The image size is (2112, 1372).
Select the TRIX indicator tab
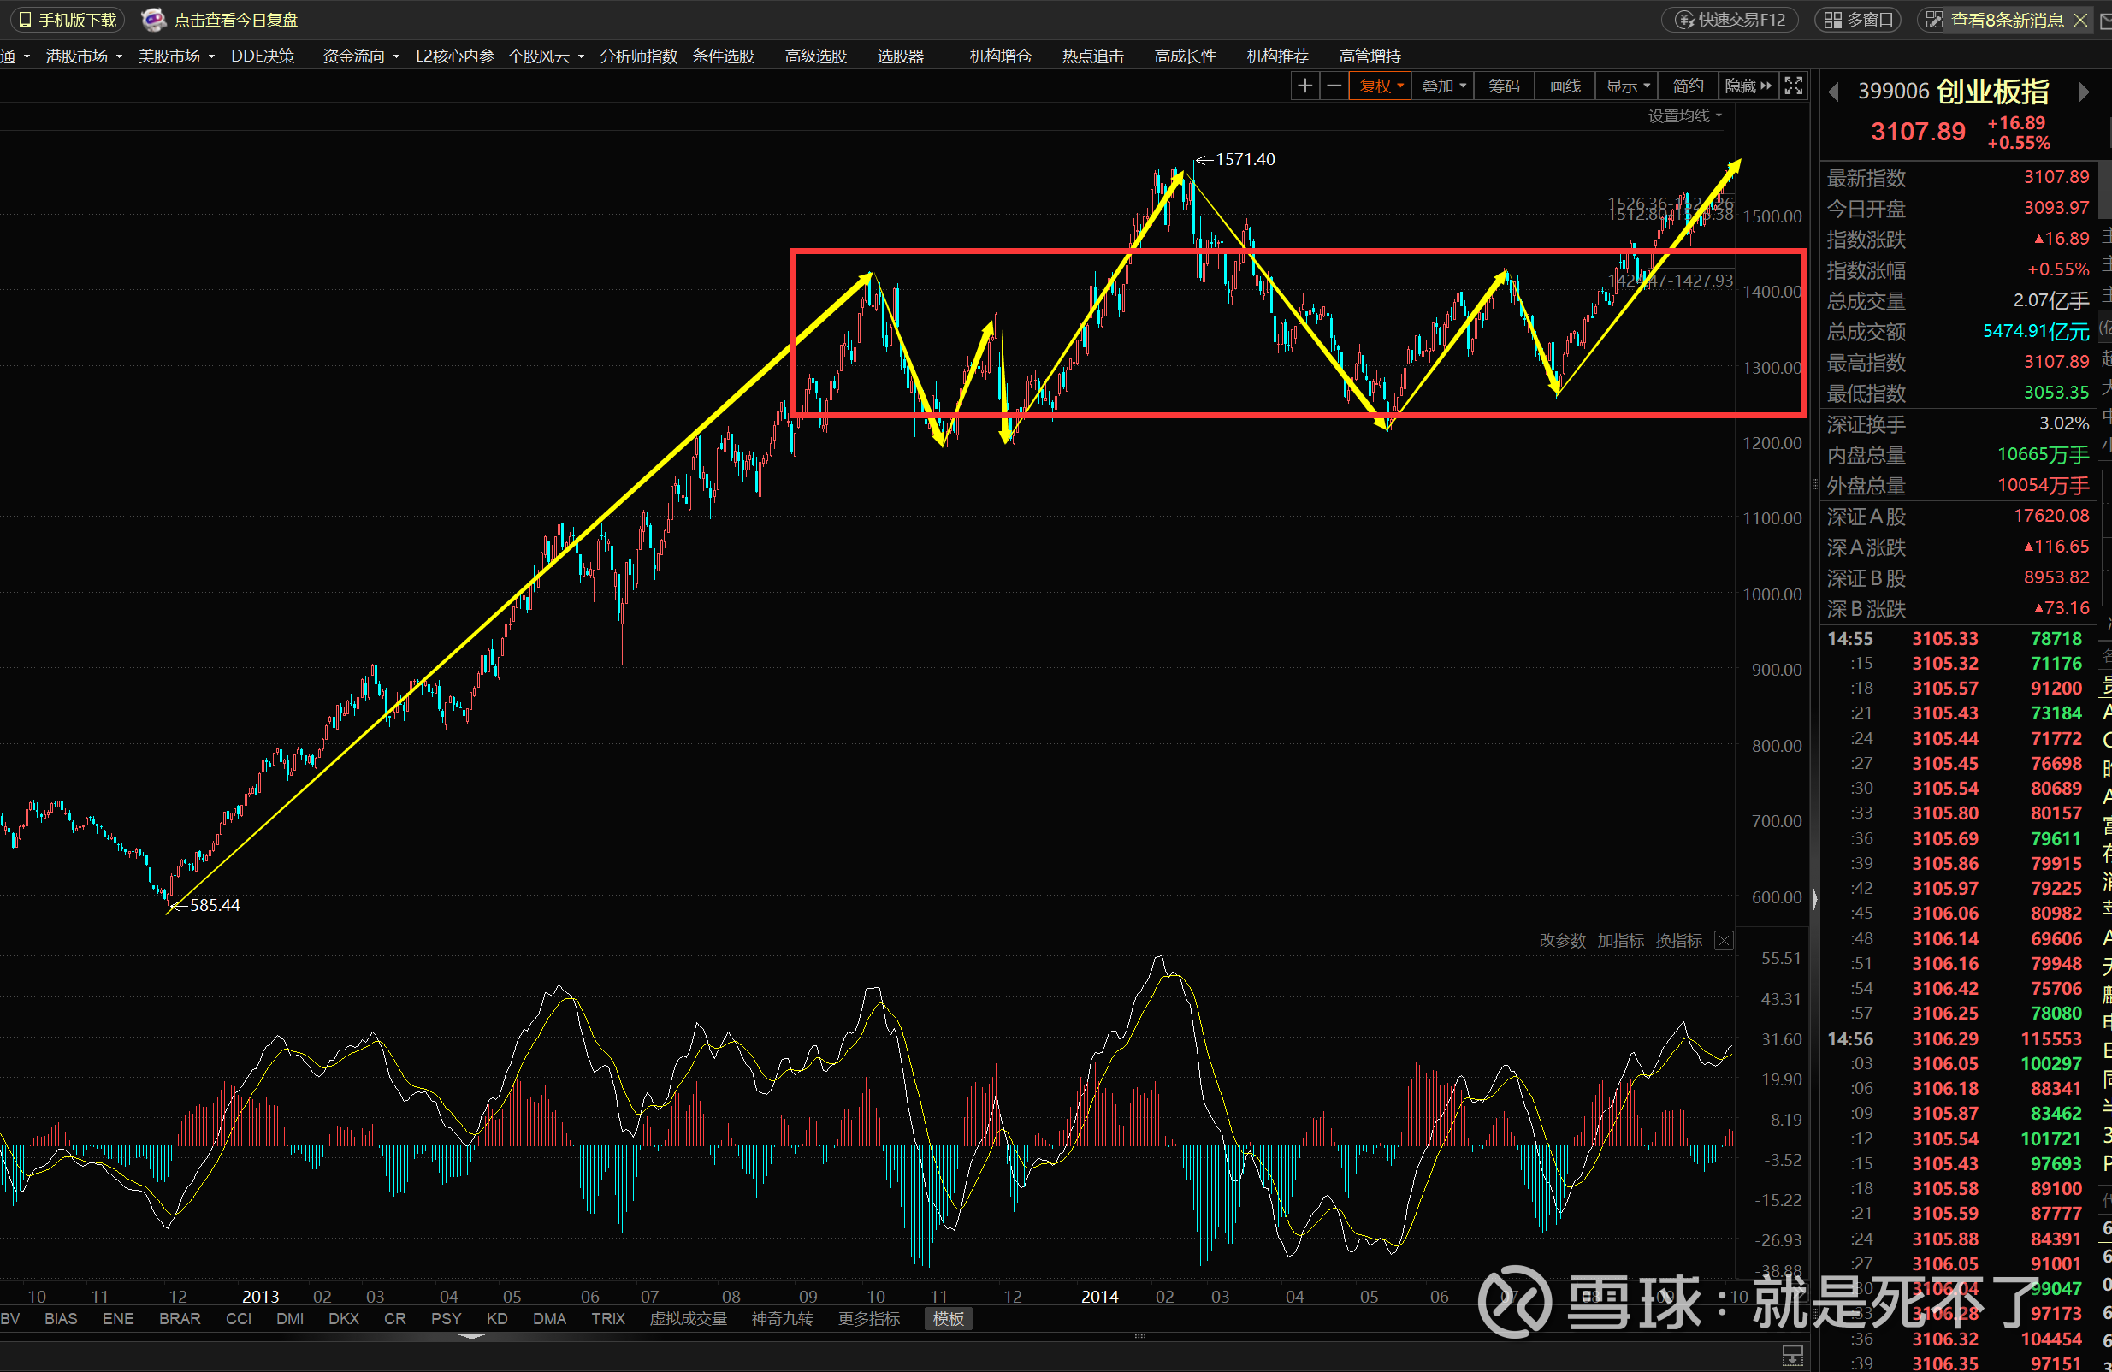pos(608,1319)
